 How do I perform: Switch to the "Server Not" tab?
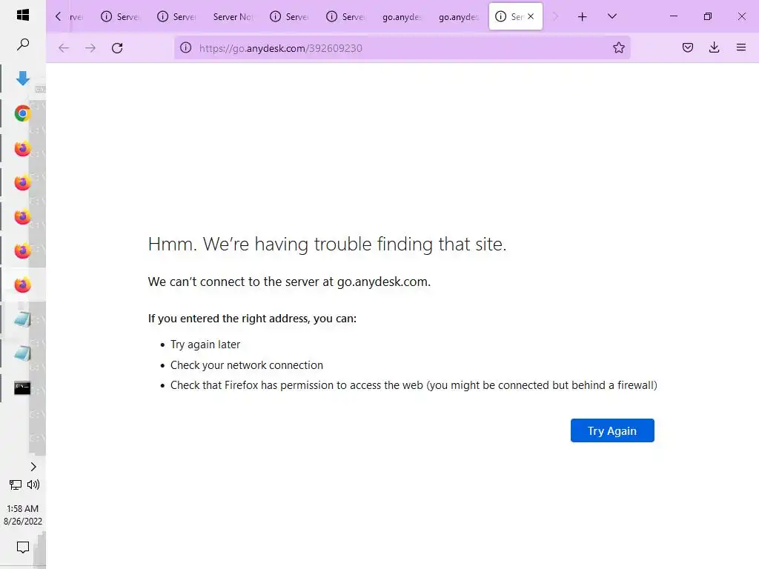(233, 17)
